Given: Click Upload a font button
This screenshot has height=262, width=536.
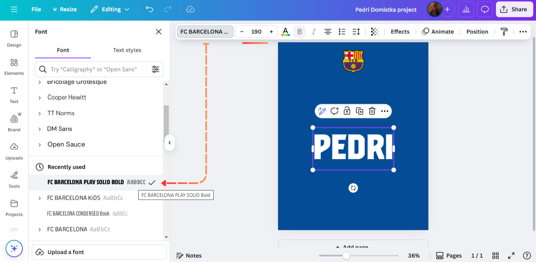Looking at the screenshot, I should point(99,252).
